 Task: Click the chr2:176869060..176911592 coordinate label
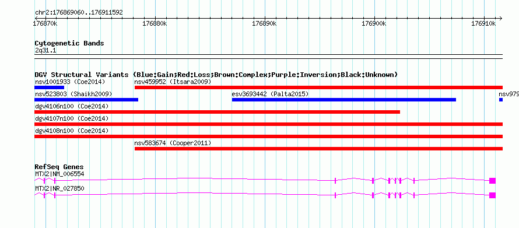79,13
